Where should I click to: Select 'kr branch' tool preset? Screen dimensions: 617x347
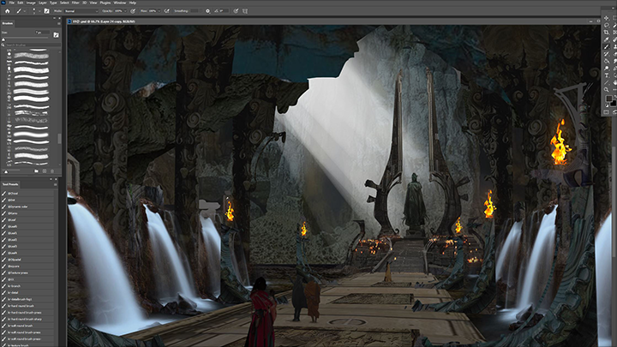[x=27, y=286]
